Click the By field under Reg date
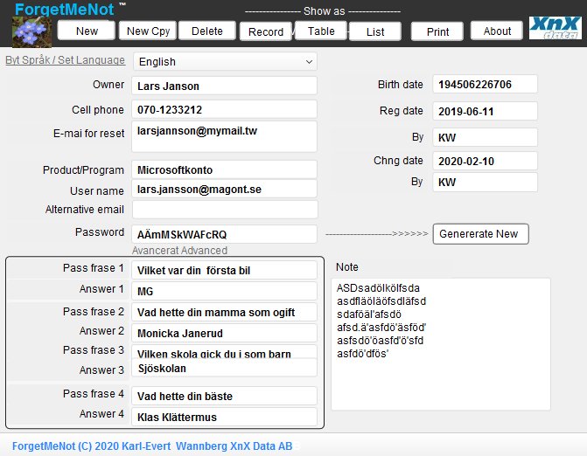 (486, 137)
